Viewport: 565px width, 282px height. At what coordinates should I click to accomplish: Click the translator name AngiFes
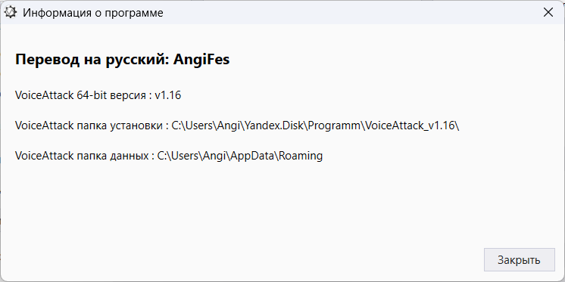click(201, 60)
